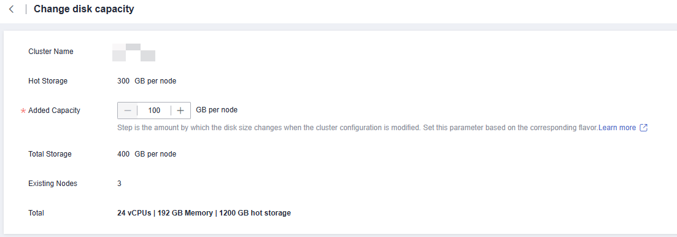The width and height of the screenshot is (677, 237).
Task: Click the Existing Nodes label
Action: click(53, 184)
